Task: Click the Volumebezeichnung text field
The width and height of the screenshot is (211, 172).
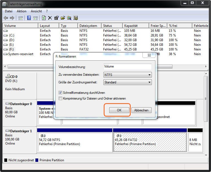Action: pyautogui.click(x=128, y=67)
